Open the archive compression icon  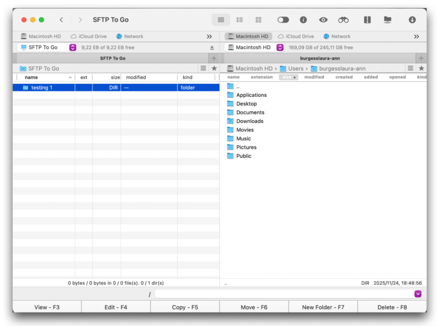[x=366, y=19]
